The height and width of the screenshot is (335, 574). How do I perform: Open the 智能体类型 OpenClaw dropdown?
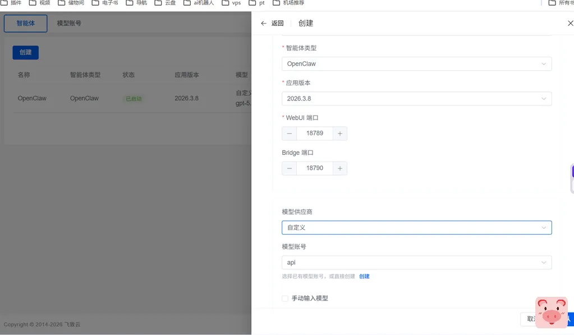pyautogui.click(x=416, y=64)
